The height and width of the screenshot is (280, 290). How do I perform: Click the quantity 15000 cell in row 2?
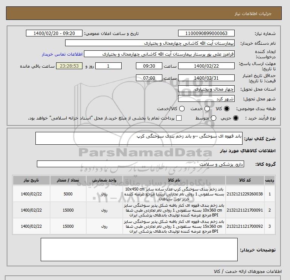(x=68, y=210)
